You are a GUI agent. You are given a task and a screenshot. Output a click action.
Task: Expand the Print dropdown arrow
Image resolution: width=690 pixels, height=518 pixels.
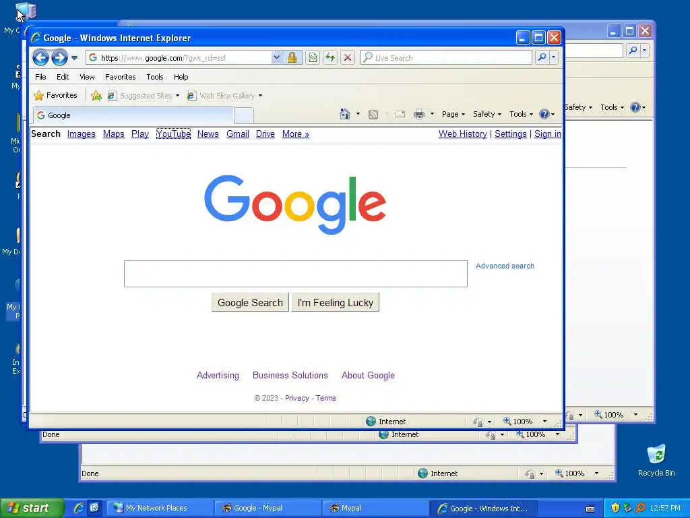[x=432, y=114]
